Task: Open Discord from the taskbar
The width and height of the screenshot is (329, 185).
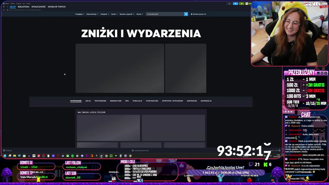Action: [x=82, y=156]
